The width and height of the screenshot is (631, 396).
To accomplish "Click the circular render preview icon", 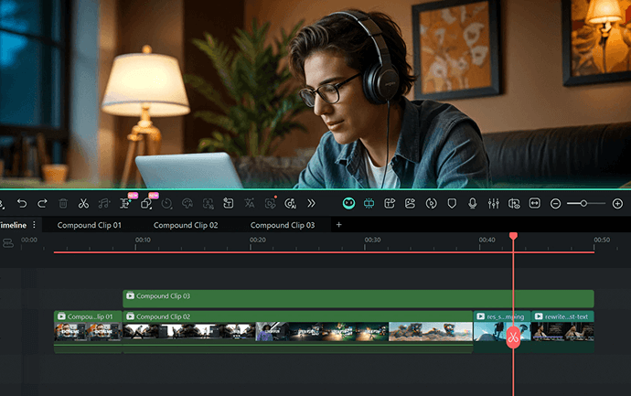I will (431, 204).
